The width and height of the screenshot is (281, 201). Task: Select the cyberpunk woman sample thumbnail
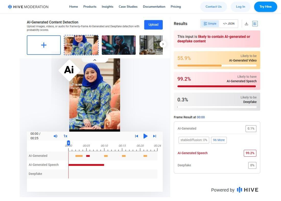pyautogui.click(x=119, y=45)
